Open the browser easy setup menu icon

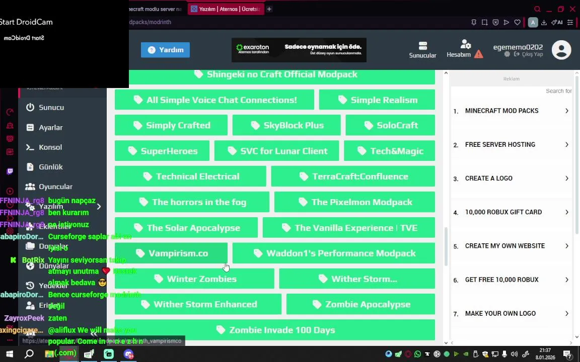click(x=570, y=23)
